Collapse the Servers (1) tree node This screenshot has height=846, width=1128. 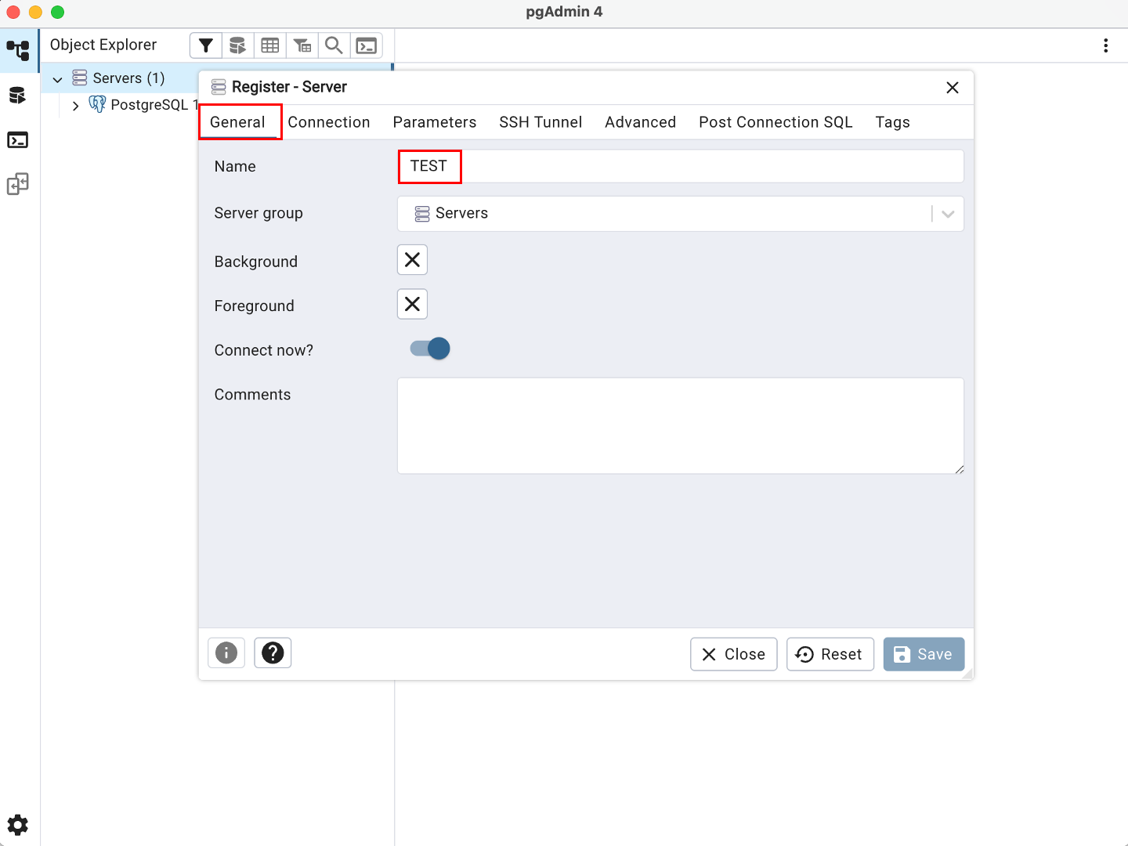coord(57,79)
